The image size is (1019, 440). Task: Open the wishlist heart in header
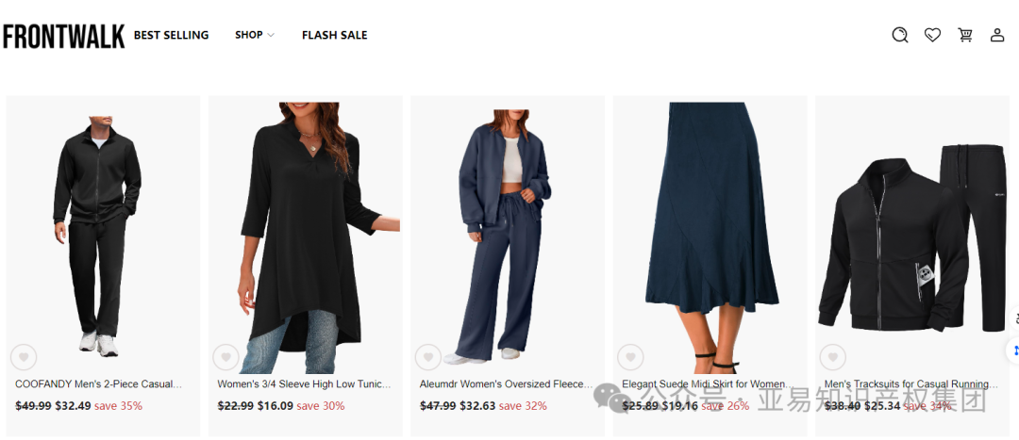tap(932, 35)
